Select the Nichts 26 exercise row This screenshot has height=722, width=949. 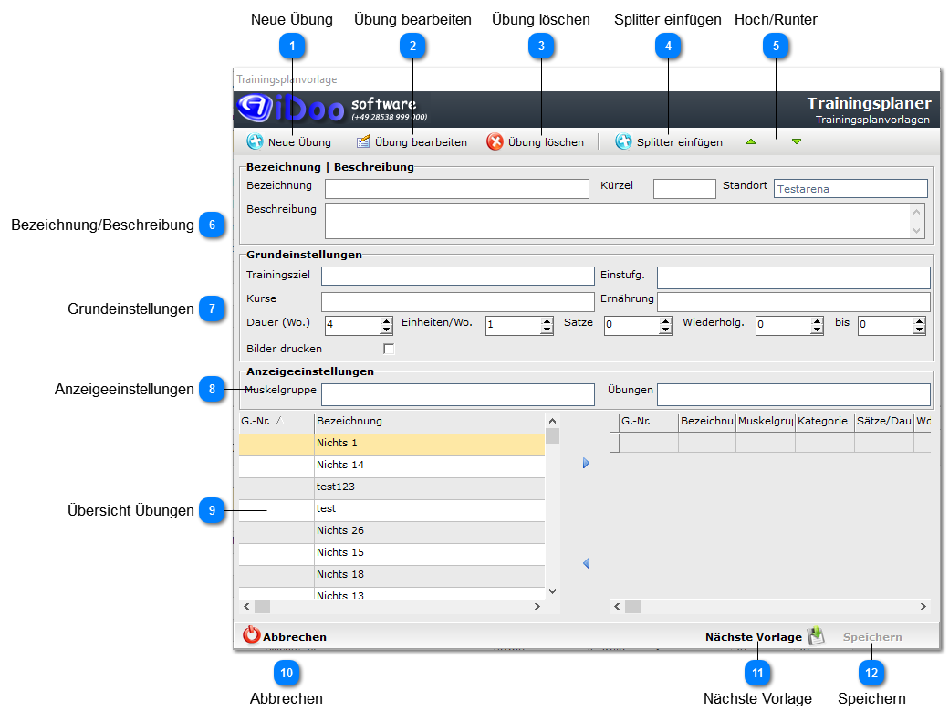pos(391,530)
